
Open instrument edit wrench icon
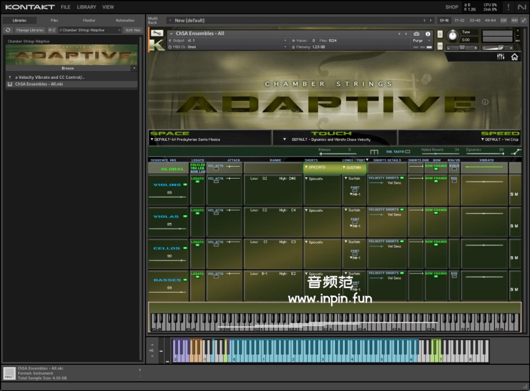(156, 33)
